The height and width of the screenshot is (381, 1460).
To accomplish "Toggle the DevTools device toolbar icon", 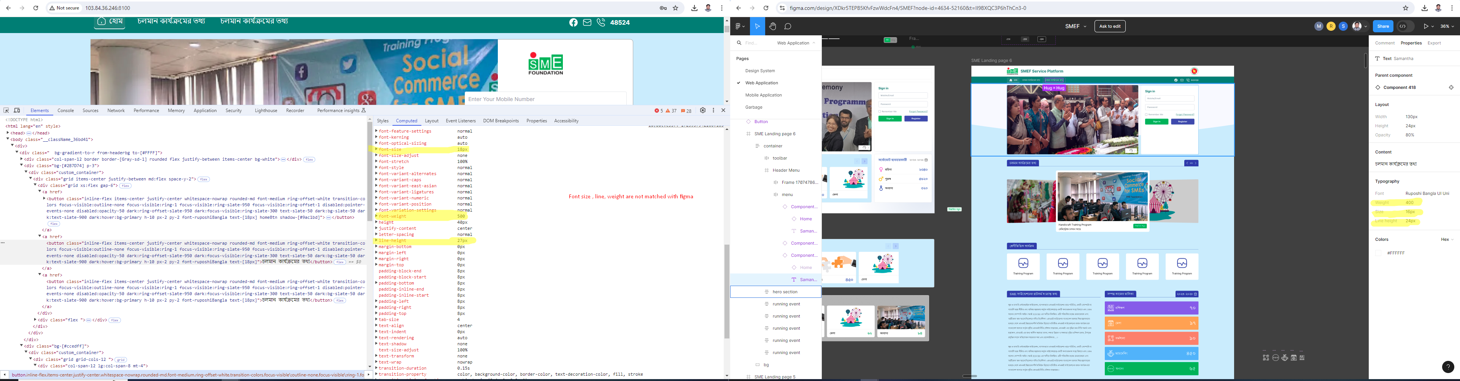I will pos(17,111).
